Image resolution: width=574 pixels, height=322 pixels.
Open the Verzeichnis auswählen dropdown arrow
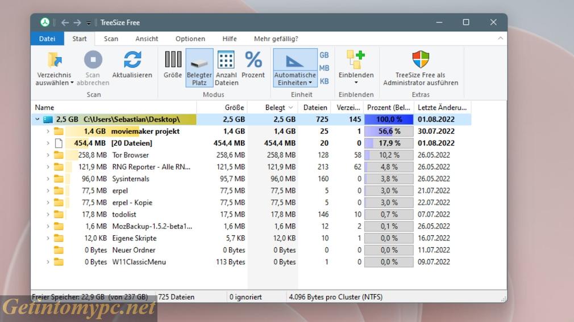72,83
